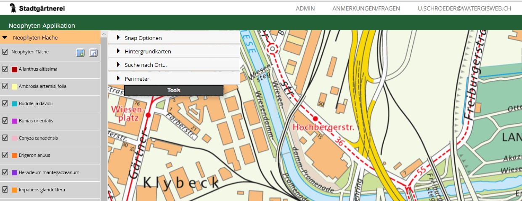Uncheck Heracleum mantegazzeanum checkbox
The height and width of the screenshot is (201, 522).
5,172
